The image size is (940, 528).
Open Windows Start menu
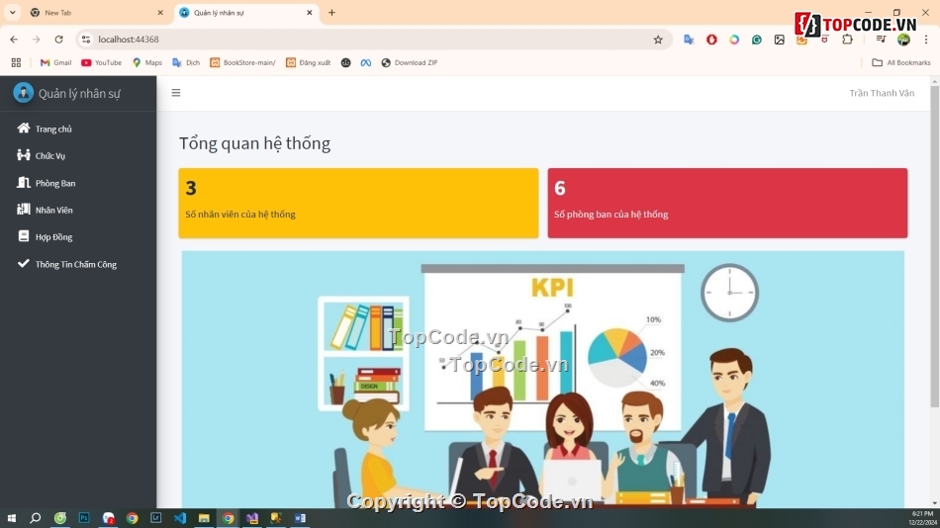12,518
